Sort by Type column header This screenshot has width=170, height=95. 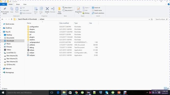point(76,23)
